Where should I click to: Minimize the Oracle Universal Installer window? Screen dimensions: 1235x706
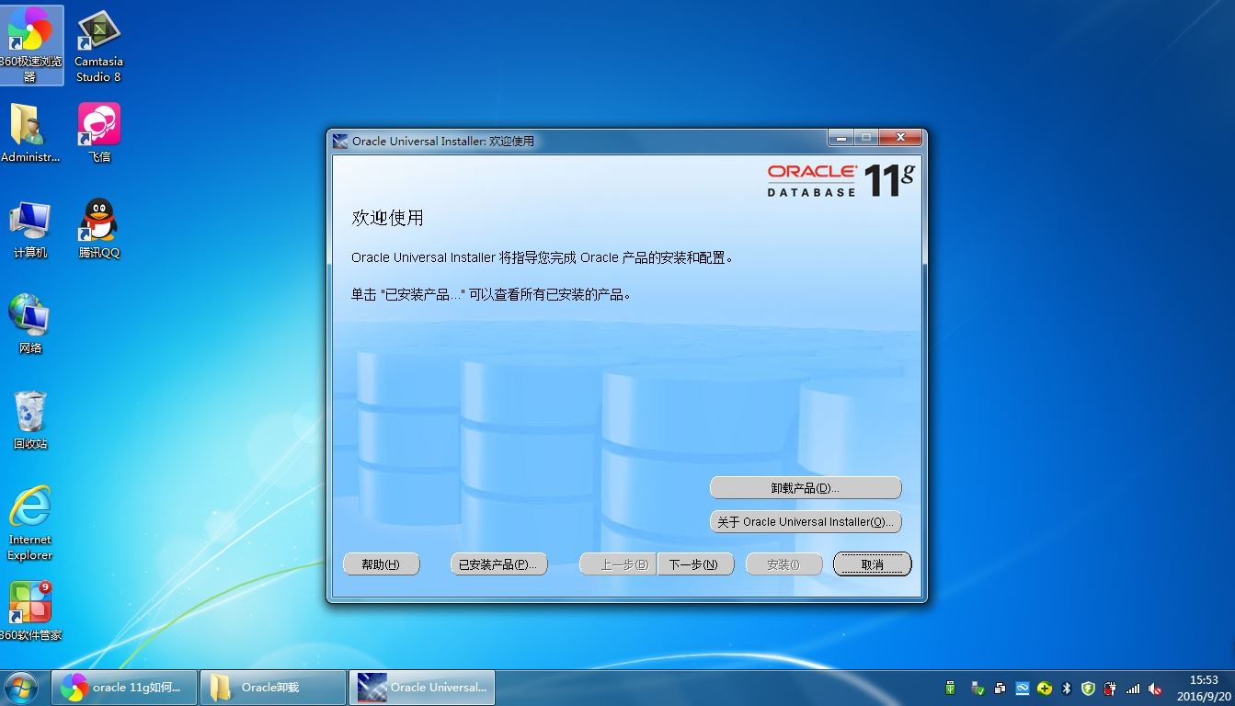[840, 138]
